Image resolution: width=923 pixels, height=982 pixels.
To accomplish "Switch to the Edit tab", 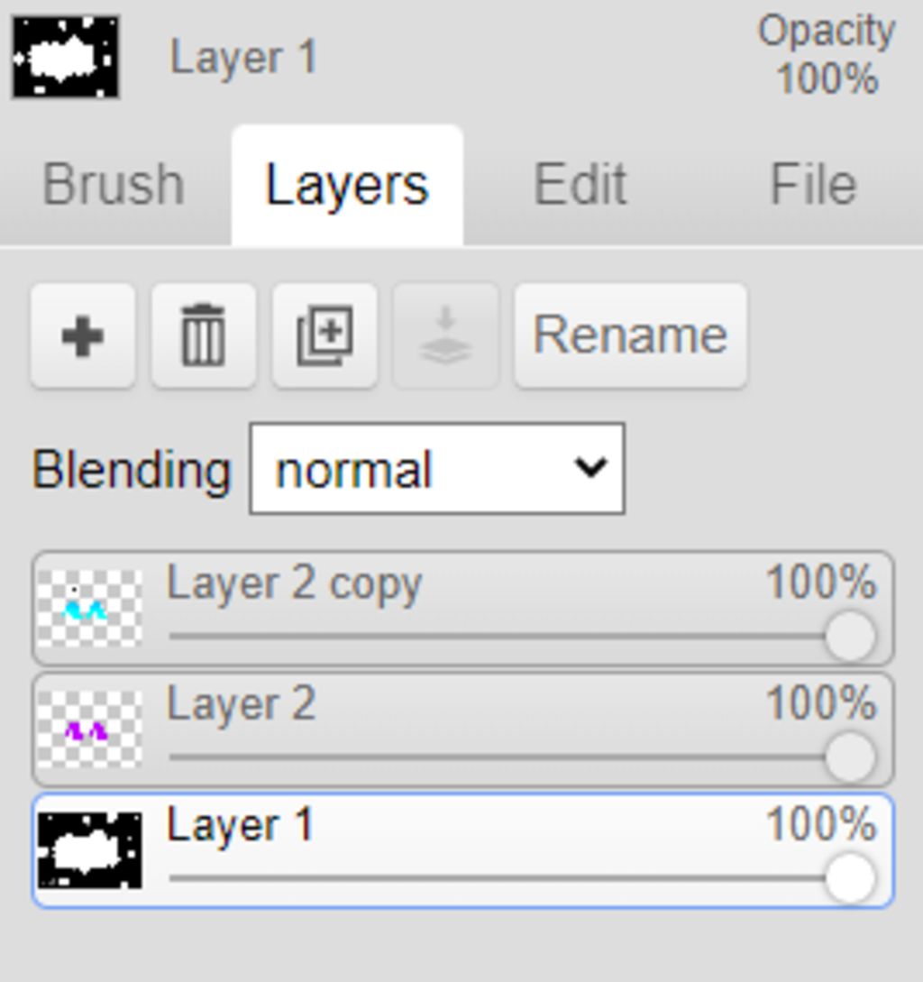I will [x=580, y=184].
